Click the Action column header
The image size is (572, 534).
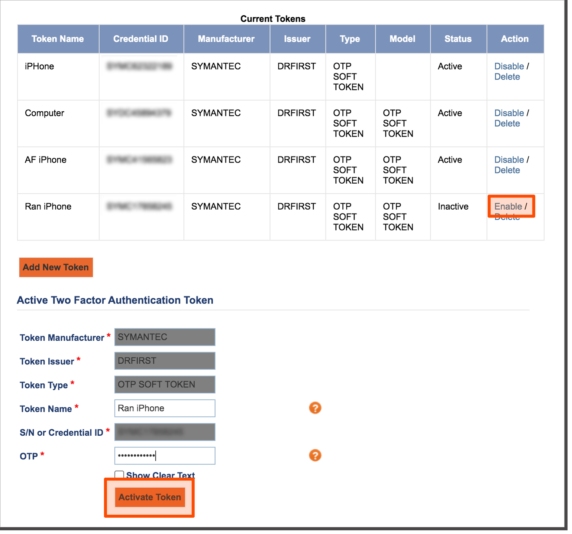tap(515, 39)
